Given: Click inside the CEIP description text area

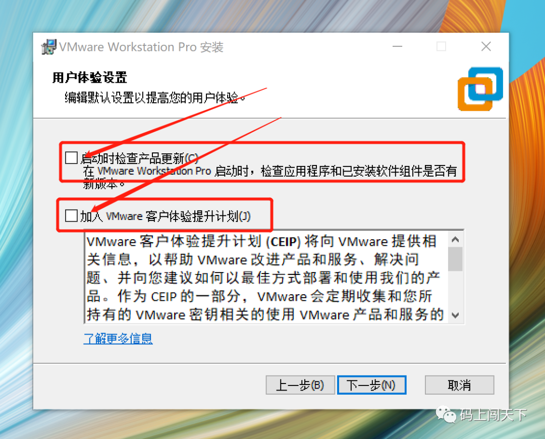Looking at the screenshot, I should tap(266, 278).
